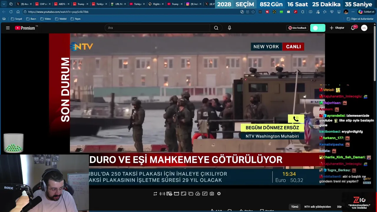Open split screen browser icon
377x212 pixels.
point(310,12)
